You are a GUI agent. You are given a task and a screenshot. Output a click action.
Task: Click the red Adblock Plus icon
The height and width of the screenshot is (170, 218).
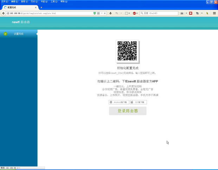(x=134, y=13)
